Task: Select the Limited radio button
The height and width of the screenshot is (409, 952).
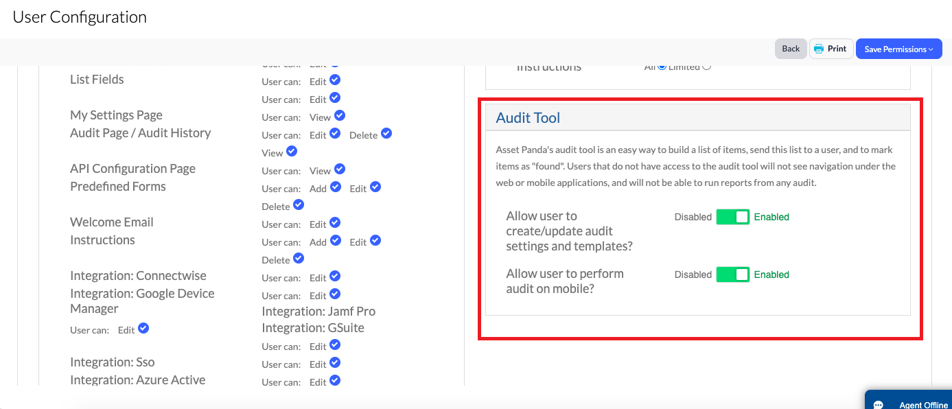Action: pos(707,67)
